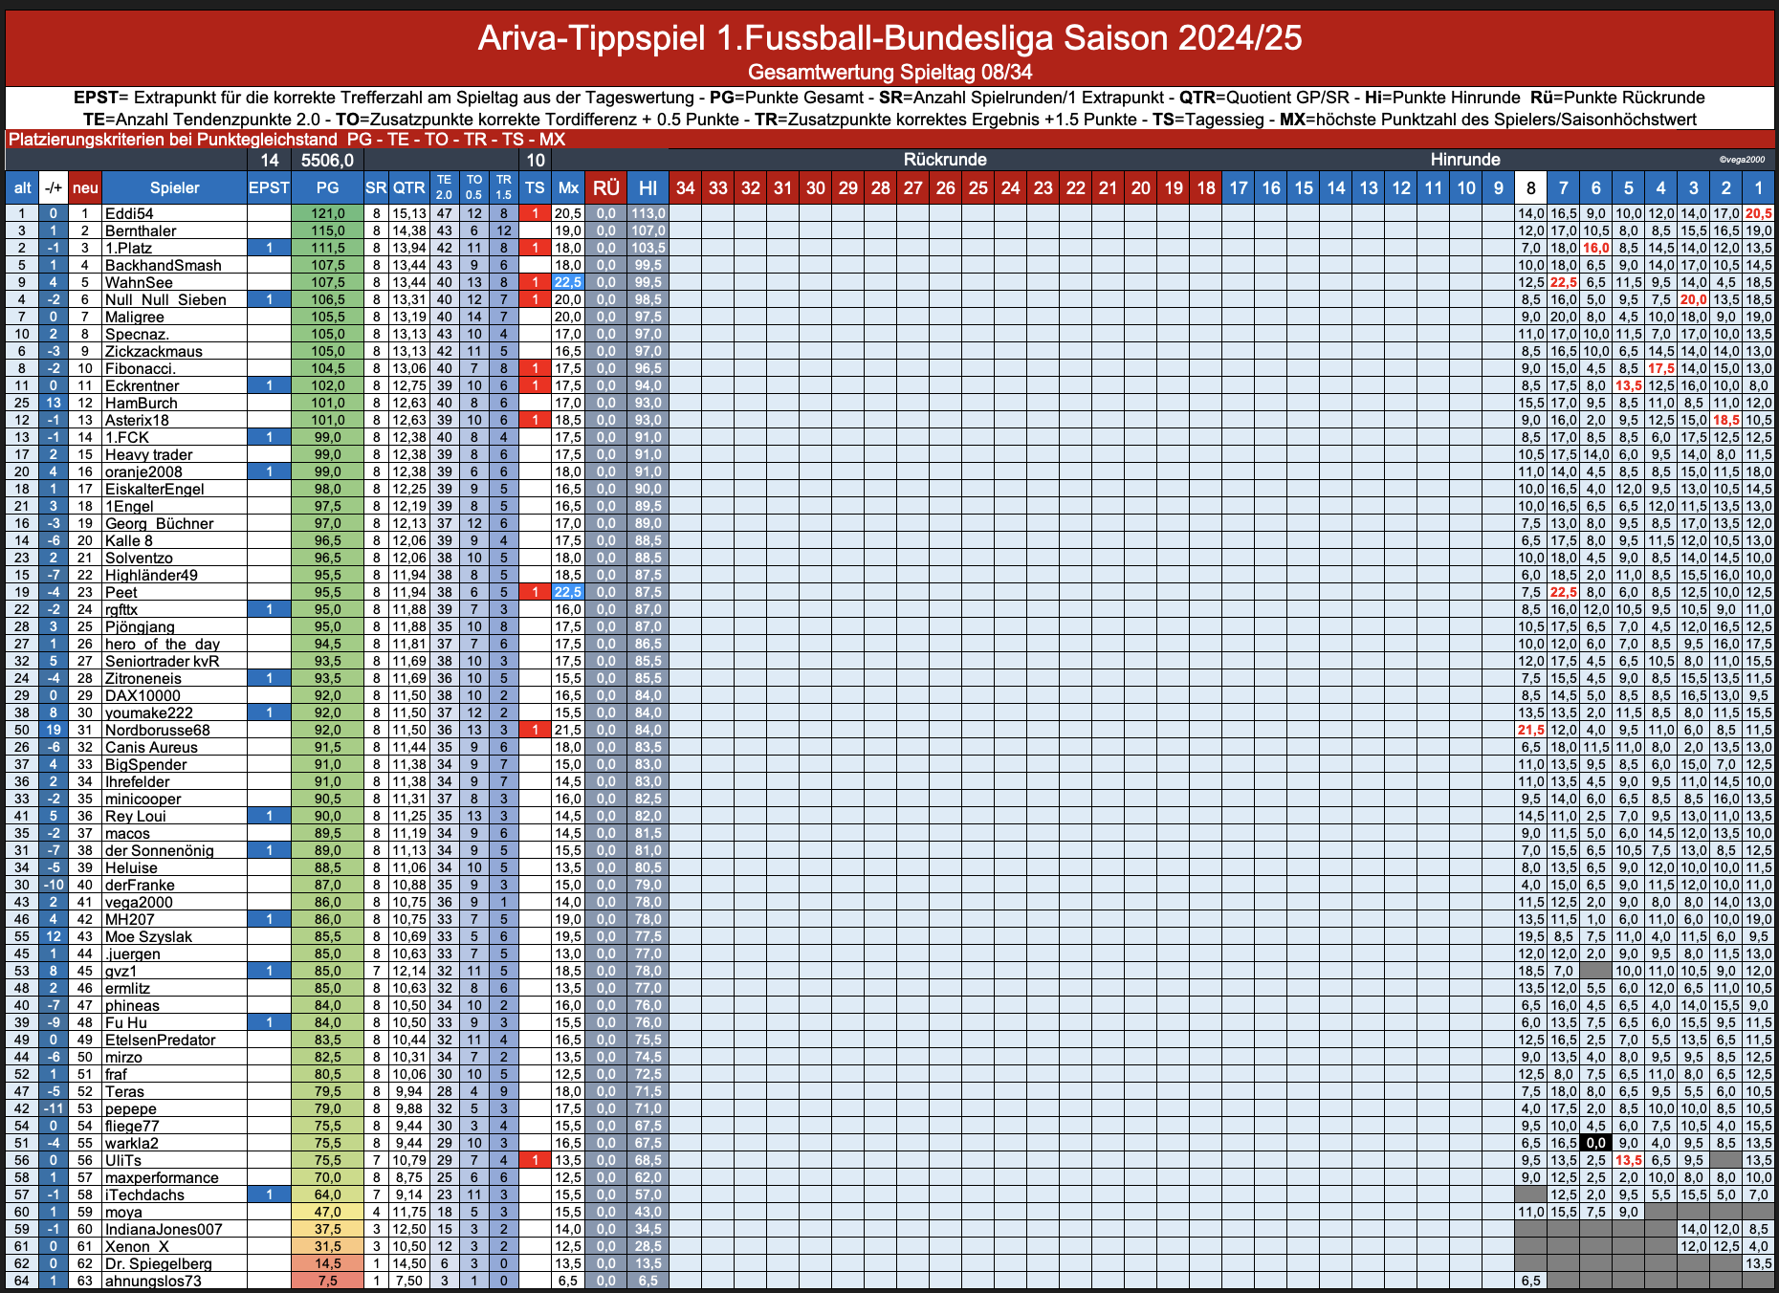1779x1293 pixels.
Task: Select player name 'Zitroneneis'
Action: (143, 678)
